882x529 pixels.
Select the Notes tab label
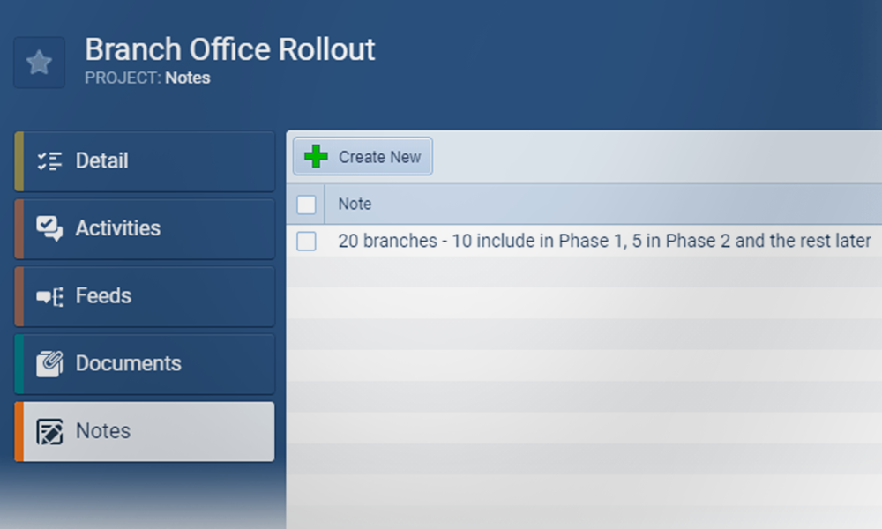[x=103, y=431]
